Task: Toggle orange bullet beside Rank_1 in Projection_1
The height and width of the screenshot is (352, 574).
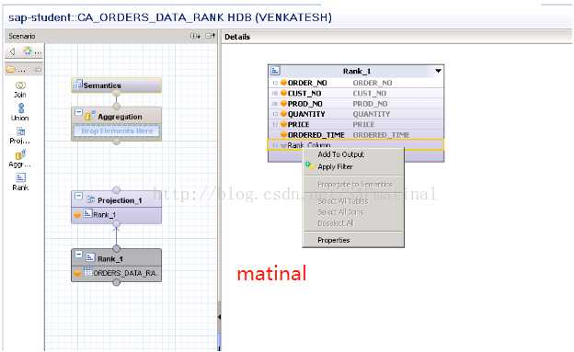Action: point(77,215)
